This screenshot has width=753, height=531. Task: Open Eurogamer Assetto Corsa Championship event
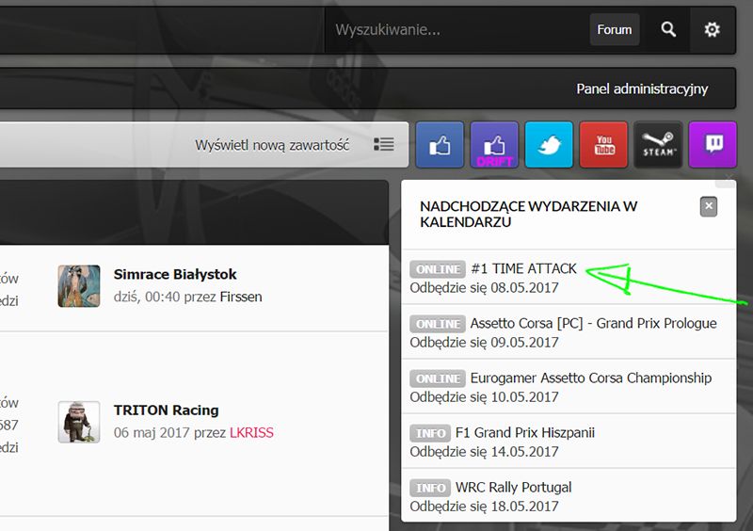point(590,378)
